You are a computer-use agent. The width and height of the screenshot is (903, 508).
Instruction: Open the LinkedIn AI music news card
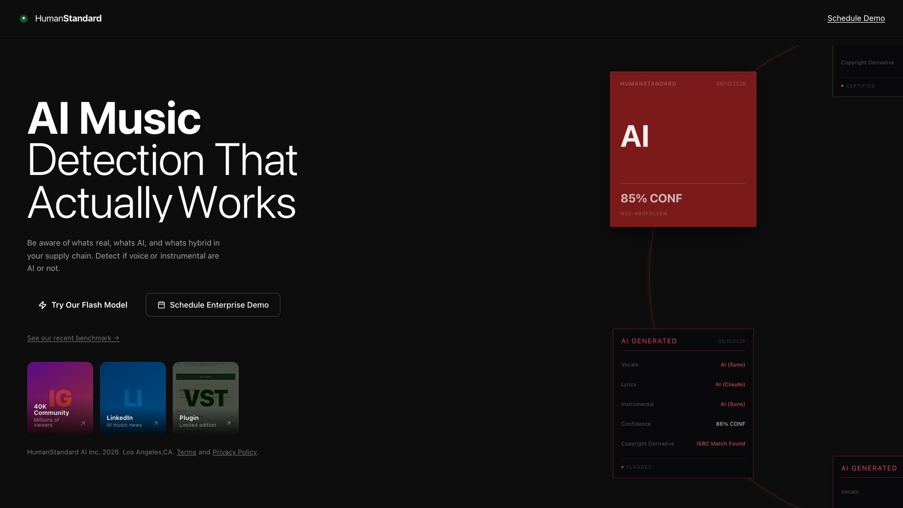pos(133,398)
